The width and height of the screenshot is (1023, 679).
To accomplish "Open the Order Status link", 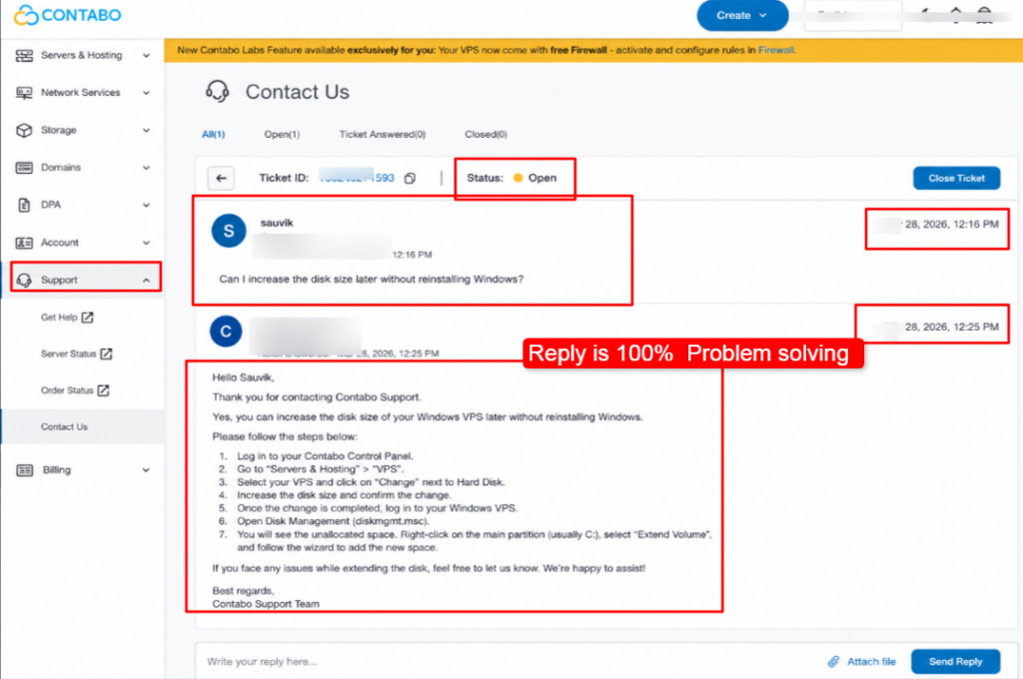I will pyautogui.click(x=67, y=390).
